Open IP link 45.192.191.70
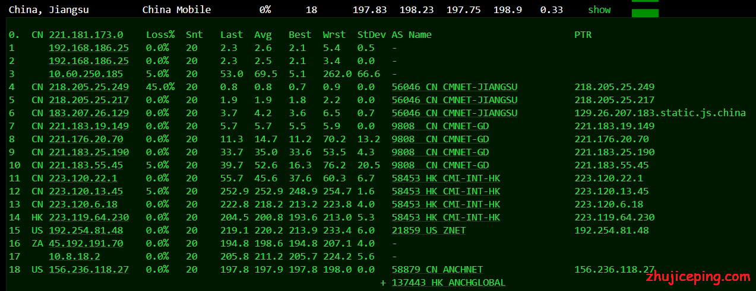 click(86, 244)
